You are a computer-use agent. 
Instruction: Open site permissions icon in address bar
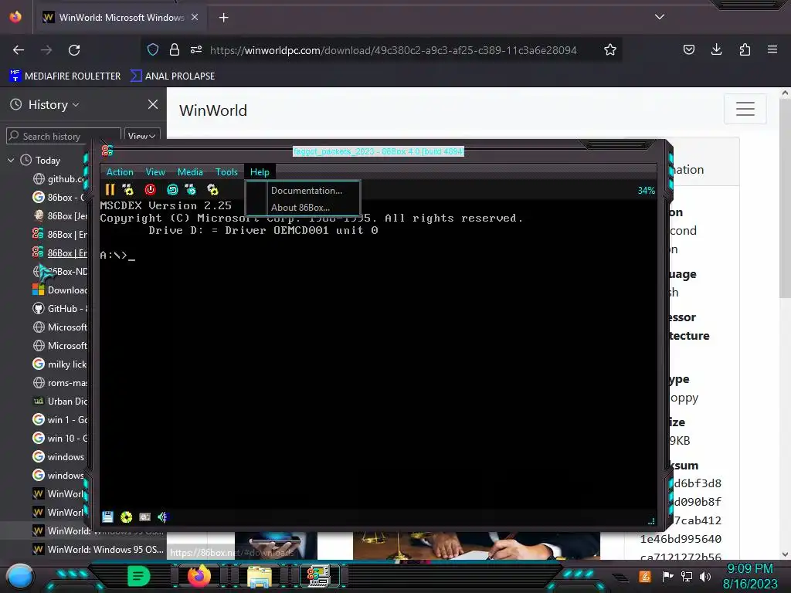pyautogui.click(x=196, y=49)
